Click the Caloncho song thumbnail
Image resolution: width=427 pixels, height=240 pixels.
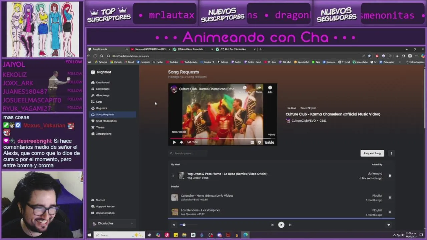pos(175,197)
